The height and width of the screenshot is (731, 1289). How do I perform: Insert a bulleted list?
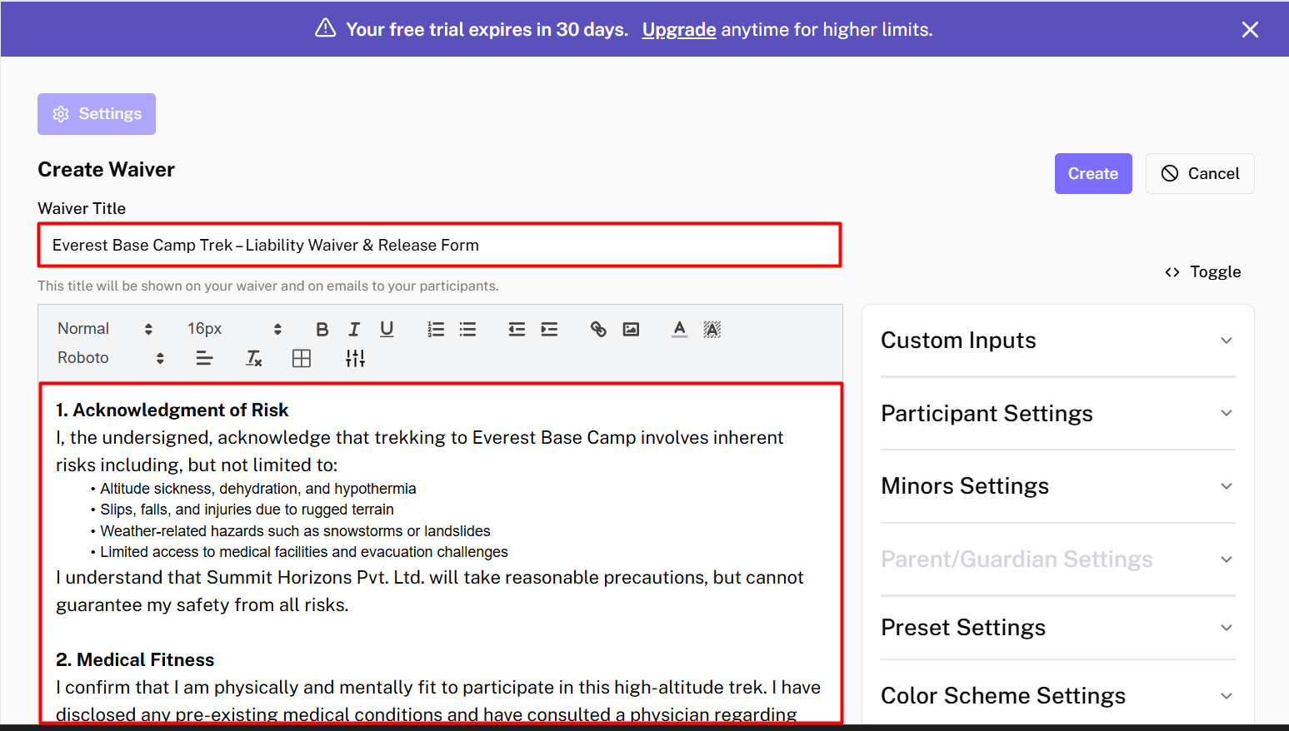468,330
